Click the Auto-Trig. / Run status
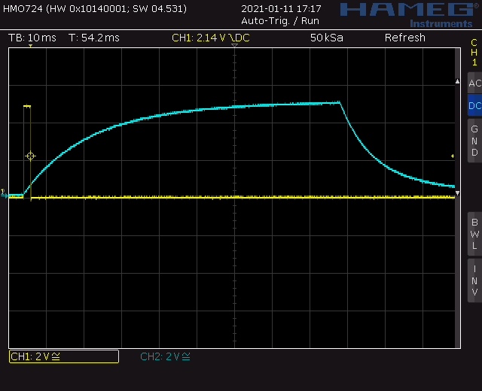This screenshot has height=391, width=482. click(x=280, y=21)
